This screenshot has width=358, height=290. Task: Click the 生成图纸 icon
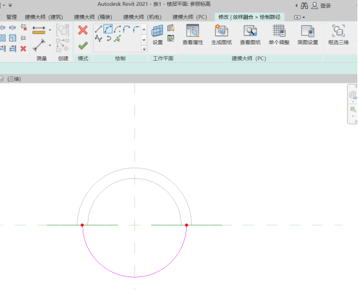[x=222, y=30]
